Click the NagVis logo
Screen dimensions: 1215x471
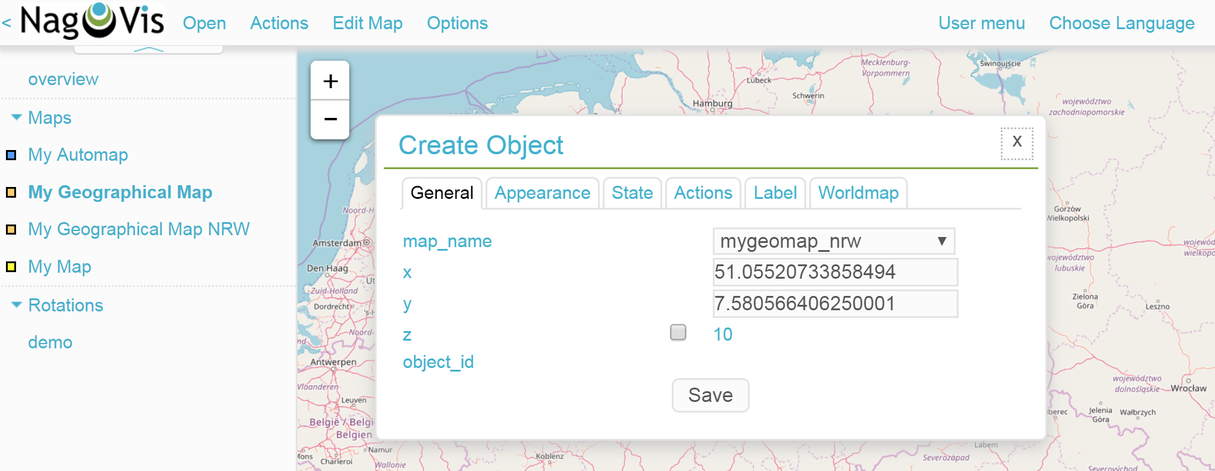[x=92, y=21]
